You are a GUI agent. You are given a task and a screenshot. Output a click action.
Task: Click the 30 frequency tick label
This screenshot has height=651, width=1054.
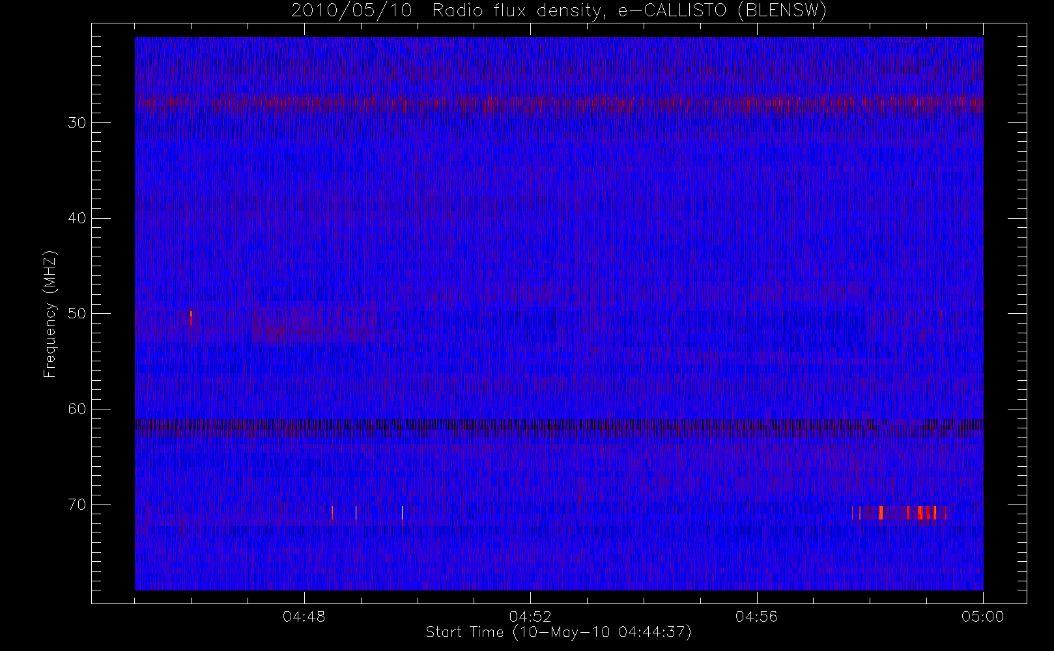[x=77, y=122]
